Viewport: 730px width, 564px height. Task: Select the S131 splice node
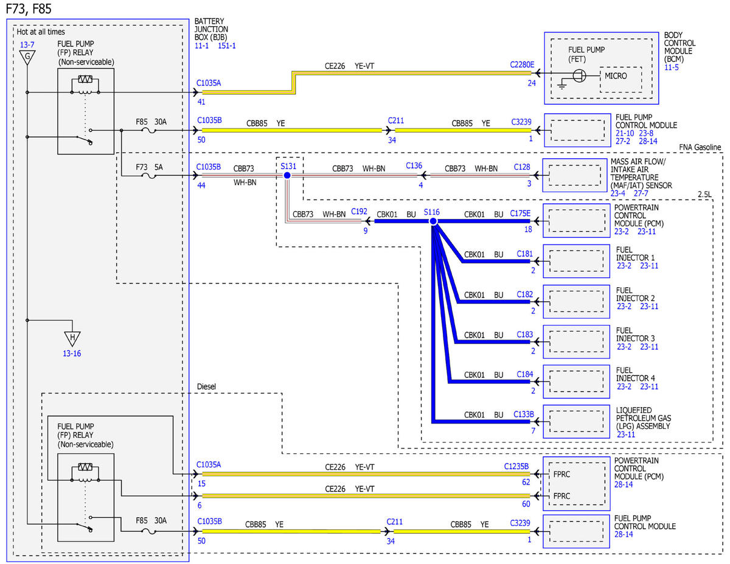(x=287, y=175)
